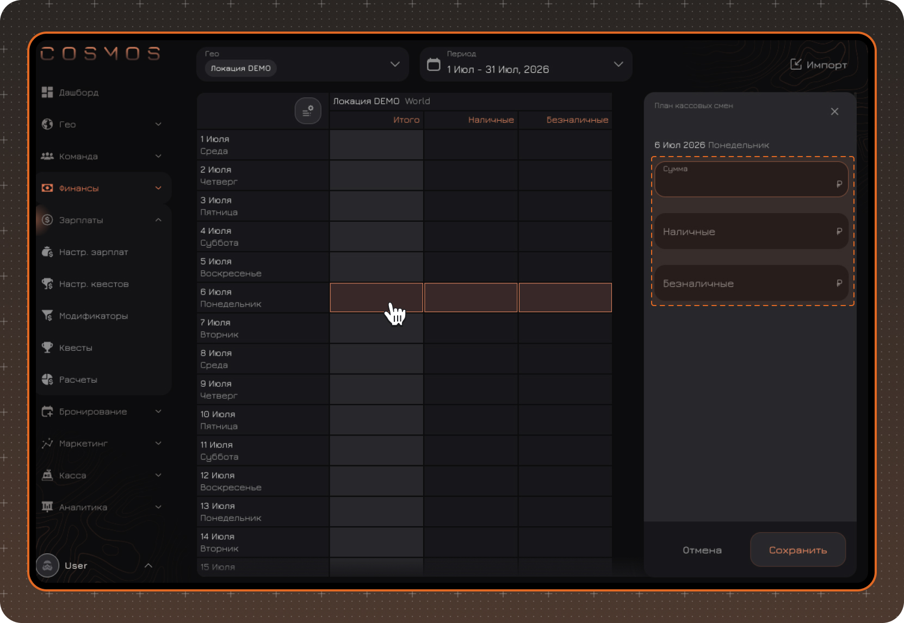Select the Безналичные cell for 6 Июля
Viewport: 904px width, 623px height.
(566, 297)
